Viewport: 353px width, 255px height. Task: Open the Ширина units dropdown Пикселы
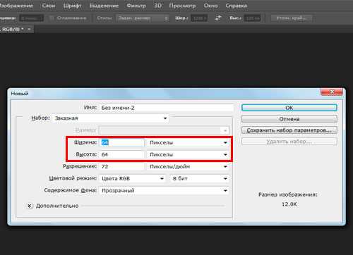point(188,142)
